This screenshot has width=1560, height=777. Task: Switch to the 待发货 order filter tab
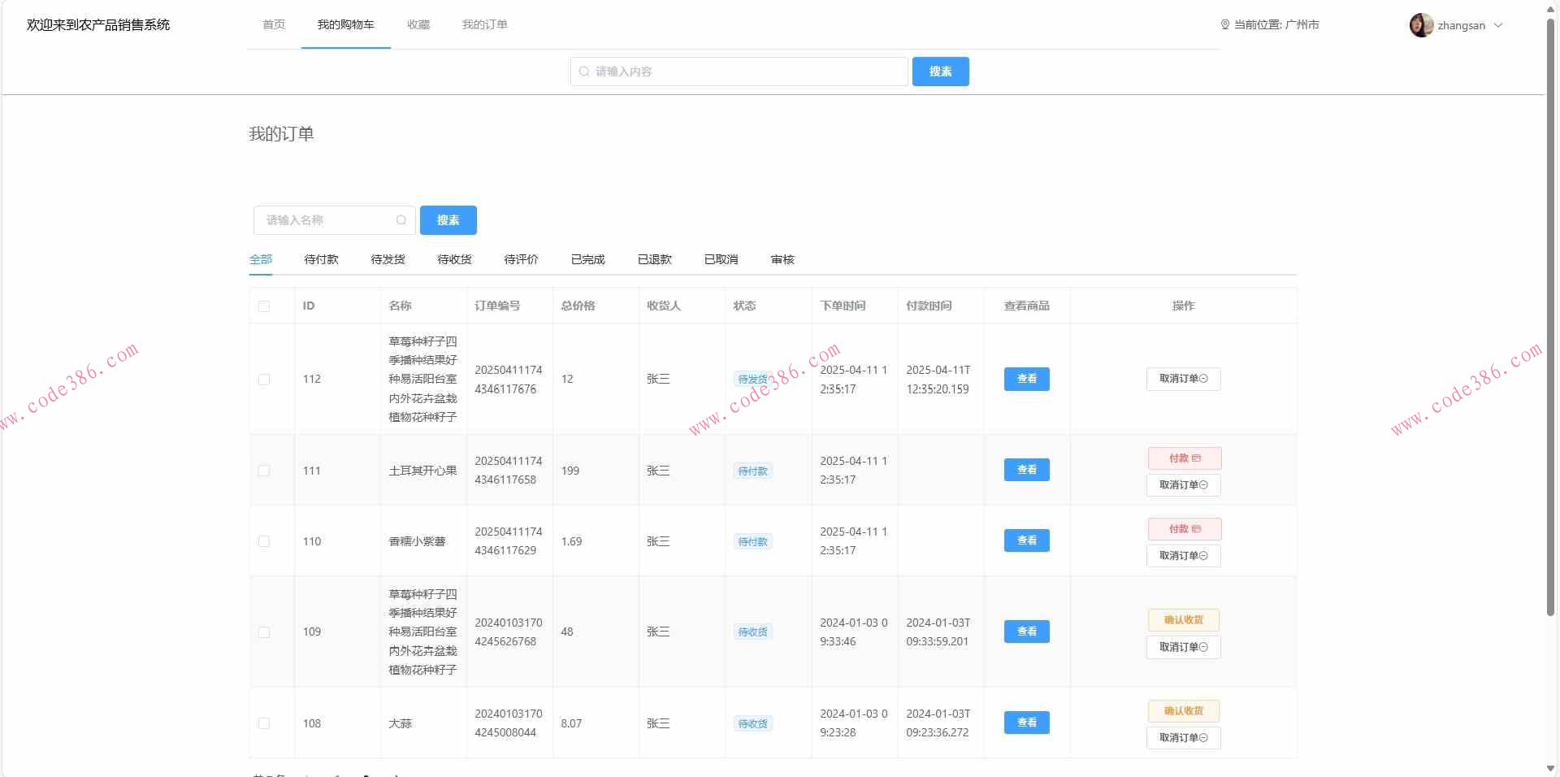[x=388, y=259]
